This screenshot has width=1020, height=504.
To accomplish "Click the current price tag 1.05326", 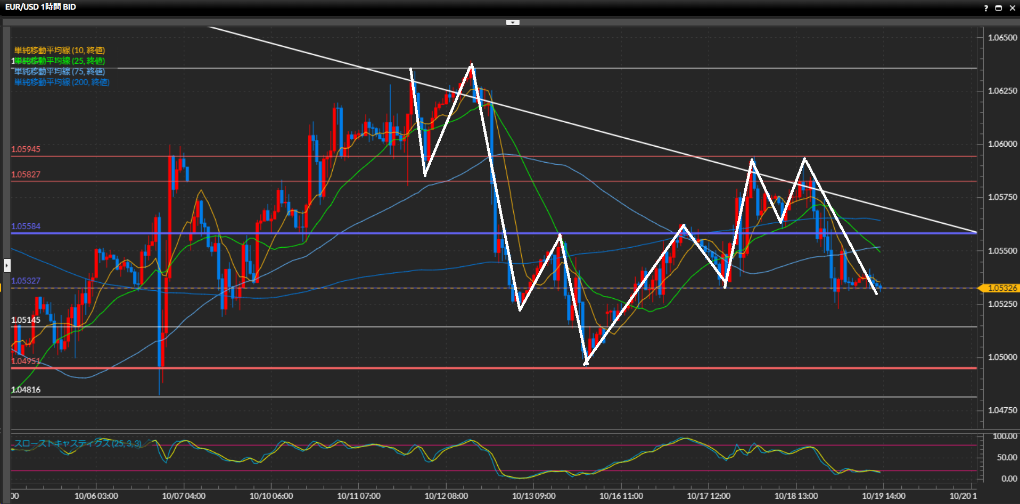I will point(1001,288).
